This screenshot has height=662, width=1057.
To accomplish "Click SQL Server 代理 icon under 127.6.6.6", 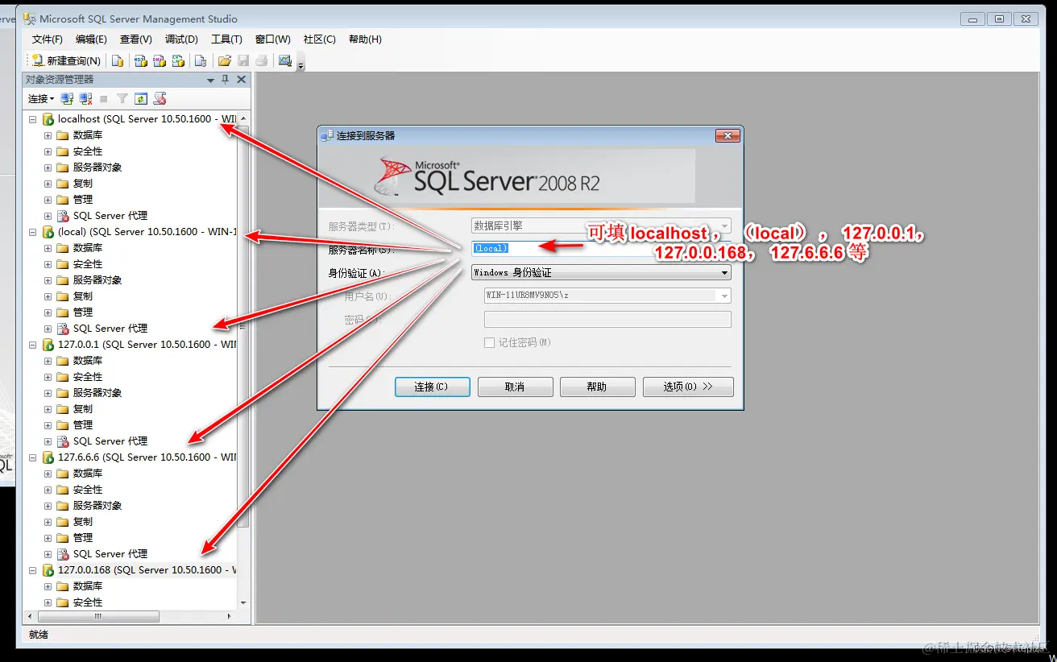I will (x=63, y=554).
